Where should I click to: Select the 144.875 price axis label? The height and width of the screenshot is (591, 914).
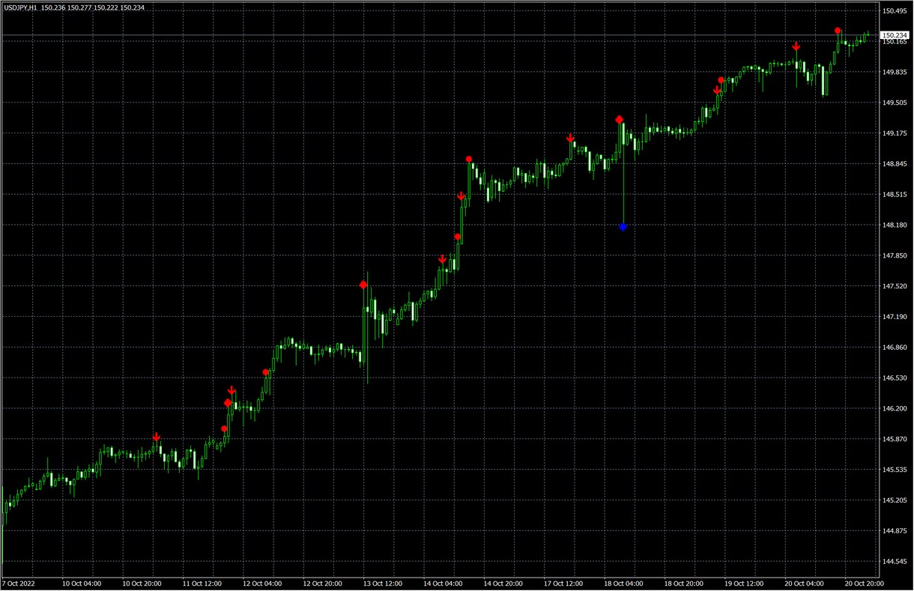pos(895,531)
